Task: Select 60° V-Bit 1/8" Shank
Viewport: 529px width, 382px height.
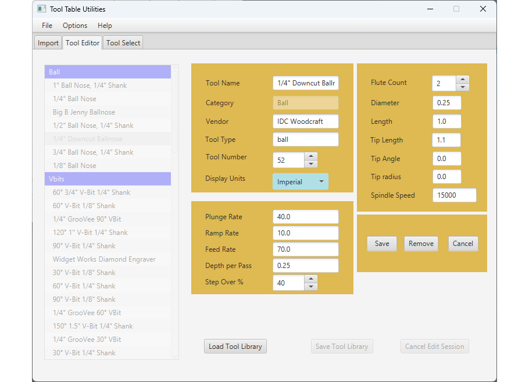Action: (x=108, y=205)
